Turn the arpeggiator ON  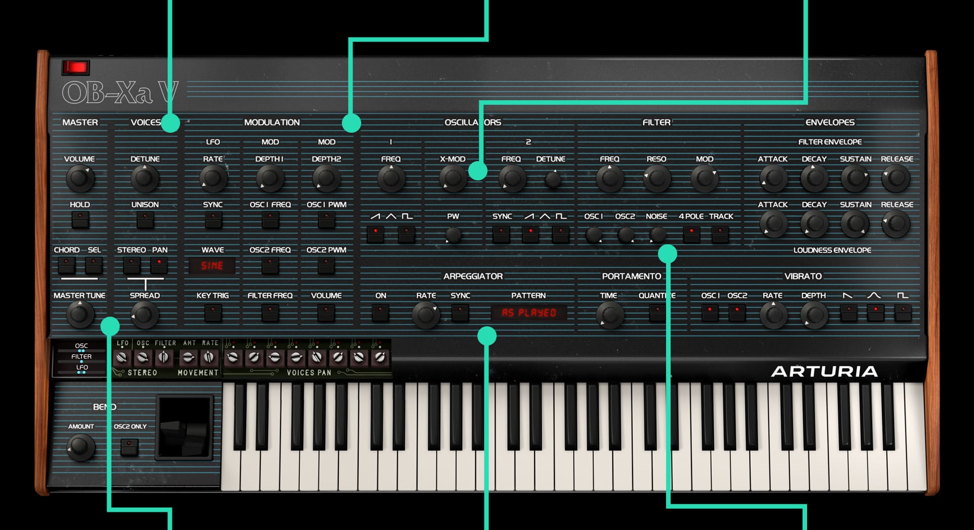point(380,313)
